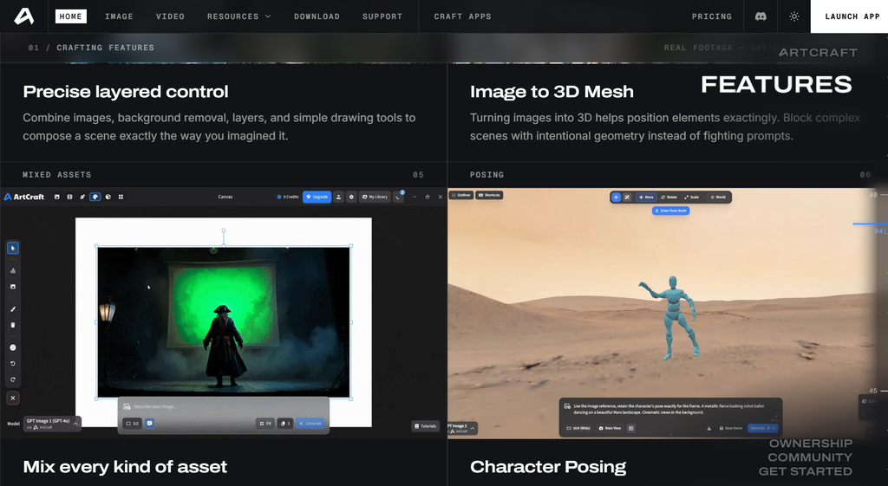Toggle the grid overlay icon beside Main View

point(631,428)
